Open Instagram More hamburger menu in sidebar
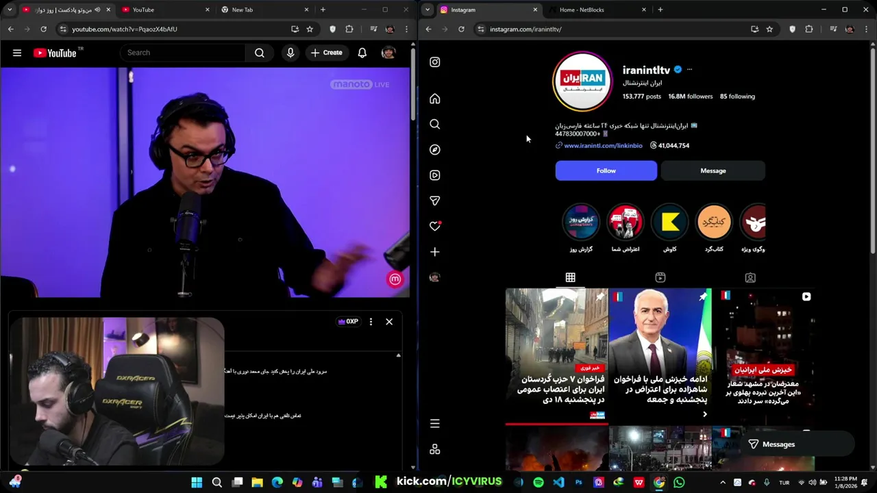This screenshot has height=493, width=877. pos(434,424)
